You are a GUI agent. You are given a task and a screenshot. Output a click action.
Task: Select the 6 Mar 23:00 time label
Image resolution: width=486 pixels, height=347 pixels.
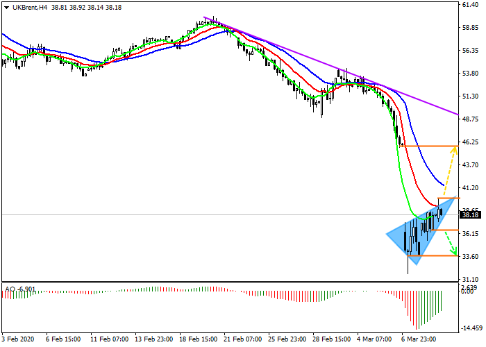pos(419,340)
